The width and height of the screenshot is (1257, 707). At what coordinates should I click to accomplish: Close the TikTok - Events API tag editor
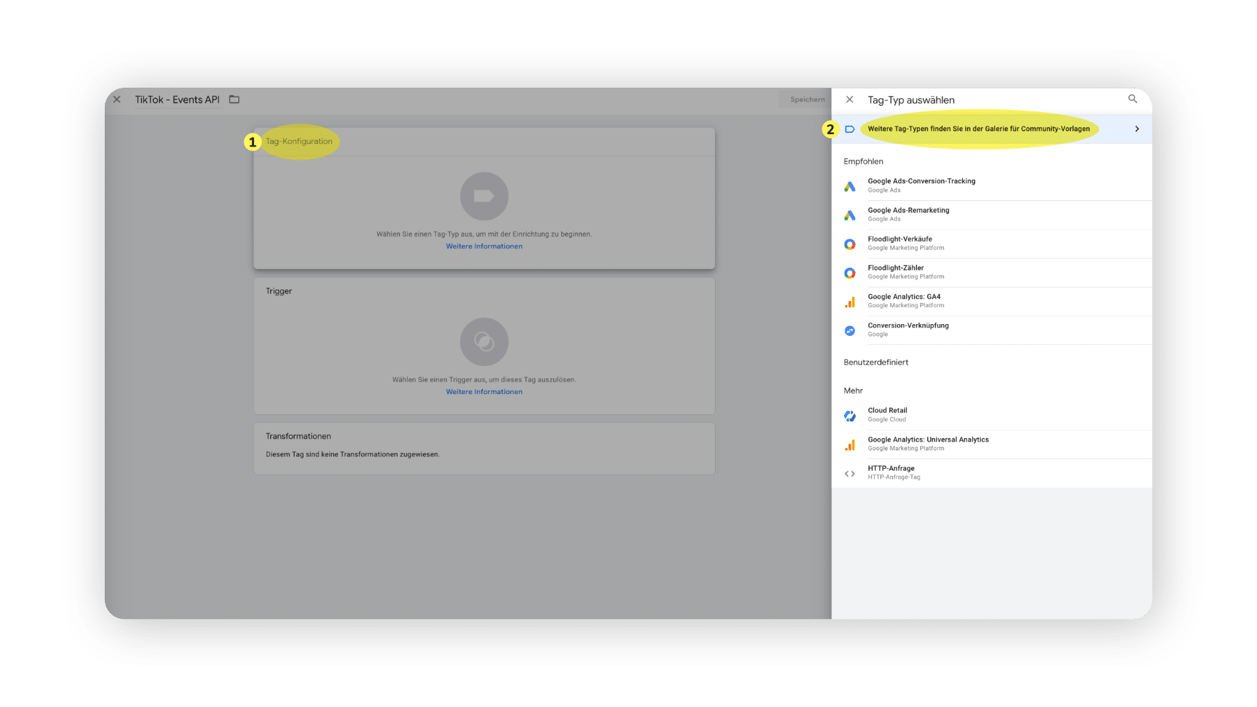point(117,100)
